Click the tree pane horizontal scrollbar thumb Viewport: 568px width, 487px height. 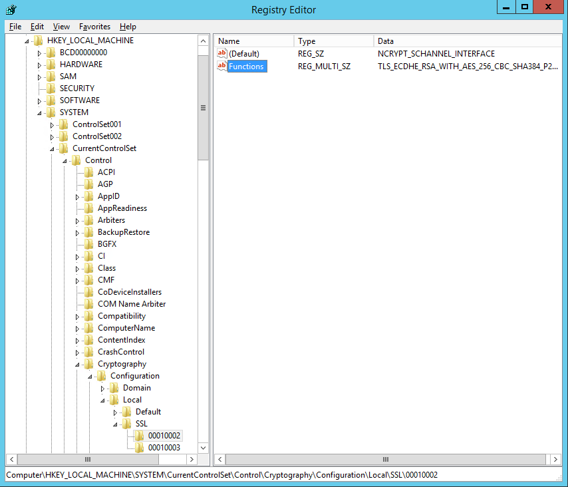(88, 460)
